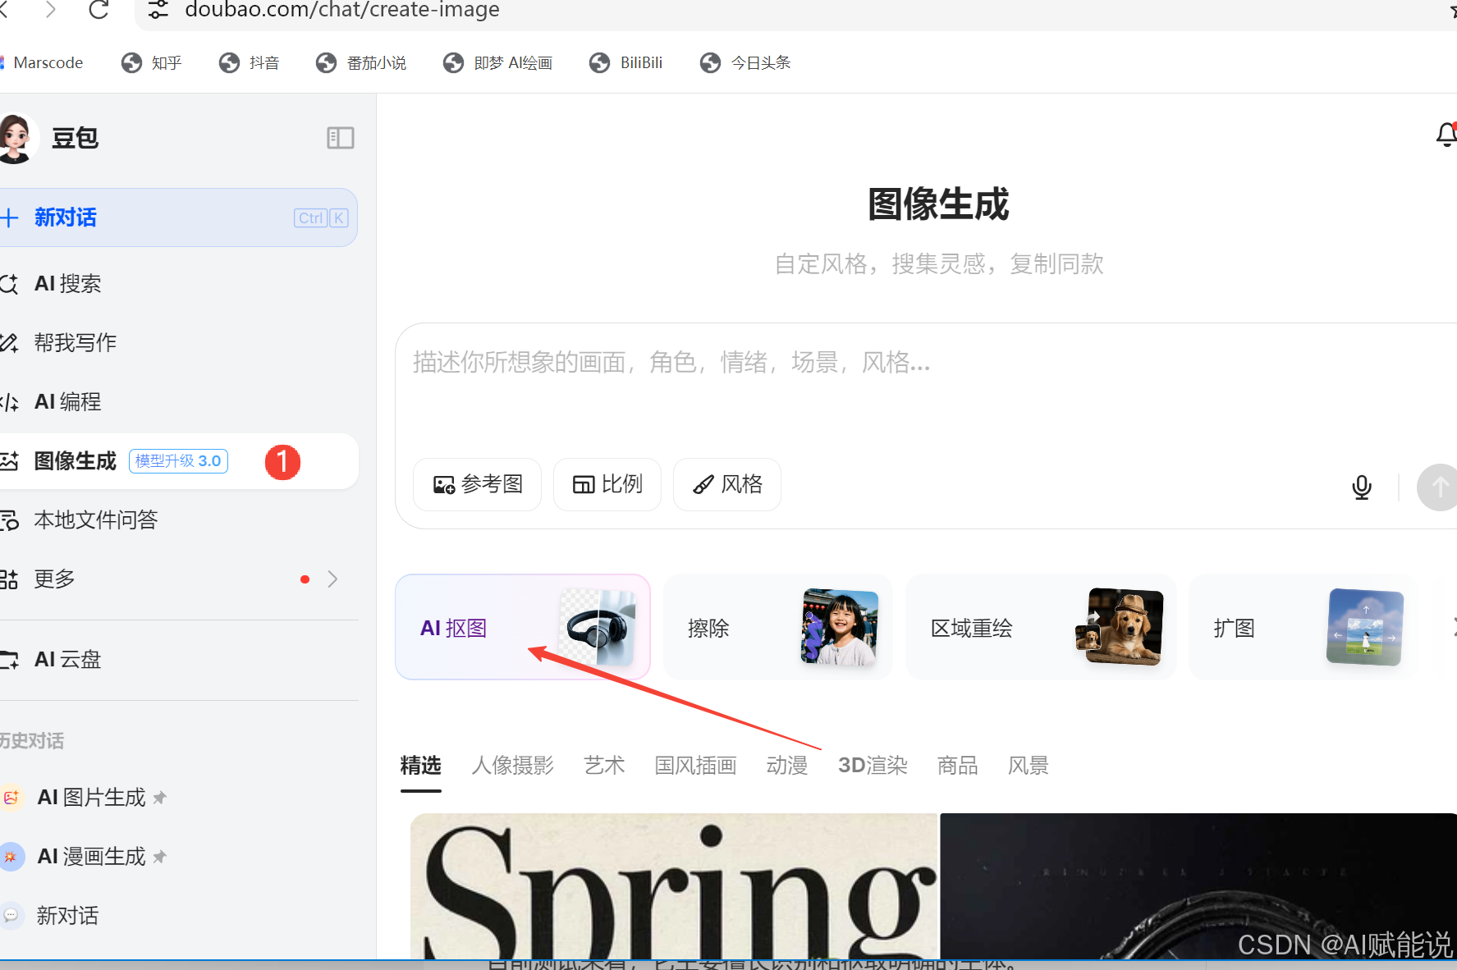Unpin AI 图片生成 using its pin icon
1457x970 pixels.
click(160, 798)
